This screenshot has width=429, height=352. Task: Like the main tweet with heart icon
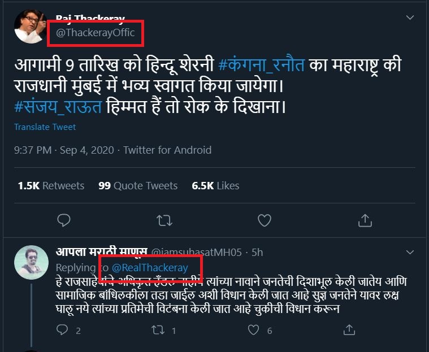[265, 219]
